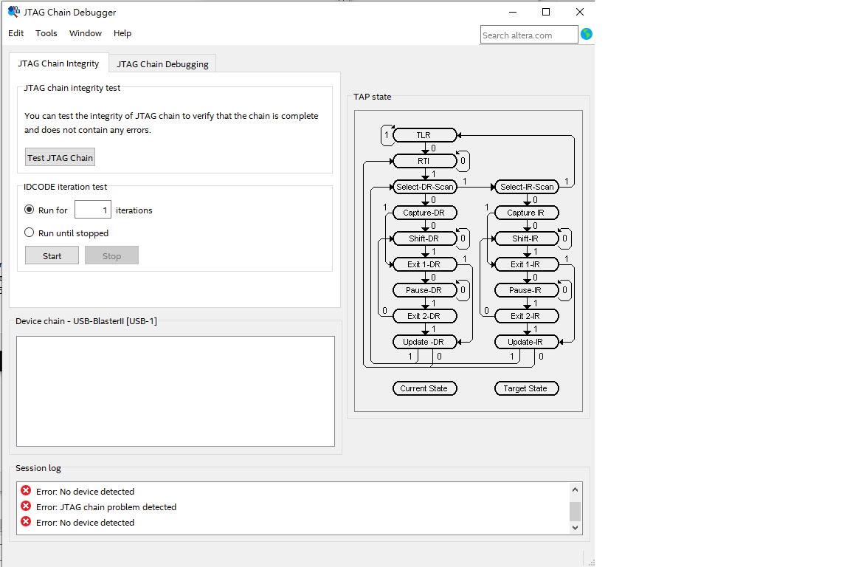Click the Shift-DR state node

424,238
